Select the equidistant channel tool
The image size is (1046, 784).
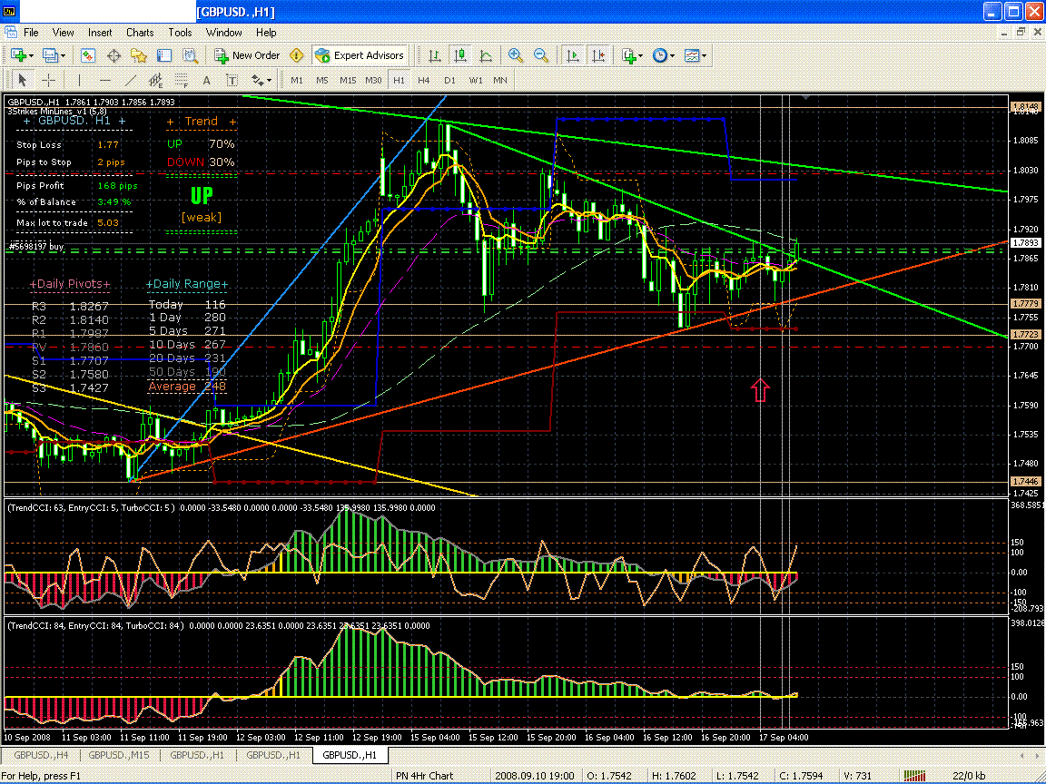[x=155, y=81]
